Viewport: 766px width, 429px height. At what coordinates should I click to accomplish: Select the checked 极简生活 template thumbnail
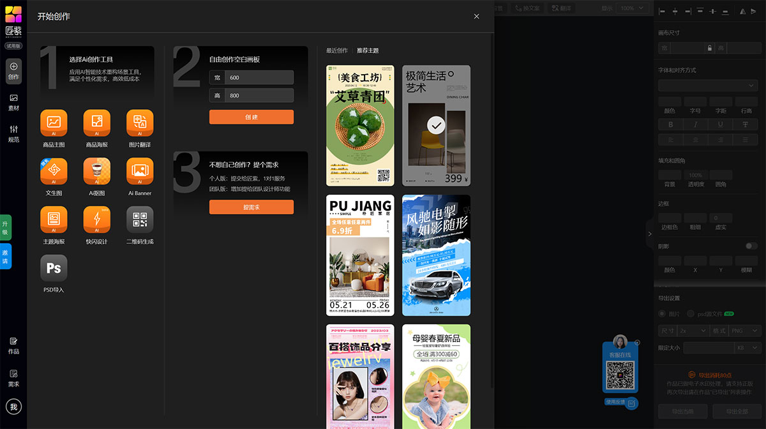tap(436, 124)
